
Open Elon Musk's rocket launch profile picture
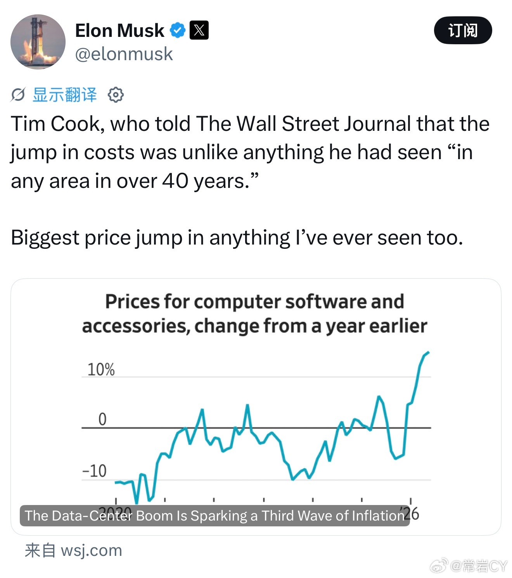click(38, 42)
